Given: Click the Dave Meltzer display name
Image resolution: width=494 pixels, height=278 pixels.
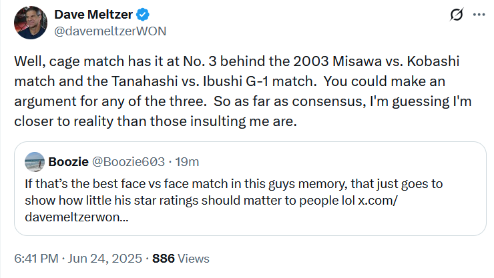Looking at the screenshot, I should [x=93, y=15].
